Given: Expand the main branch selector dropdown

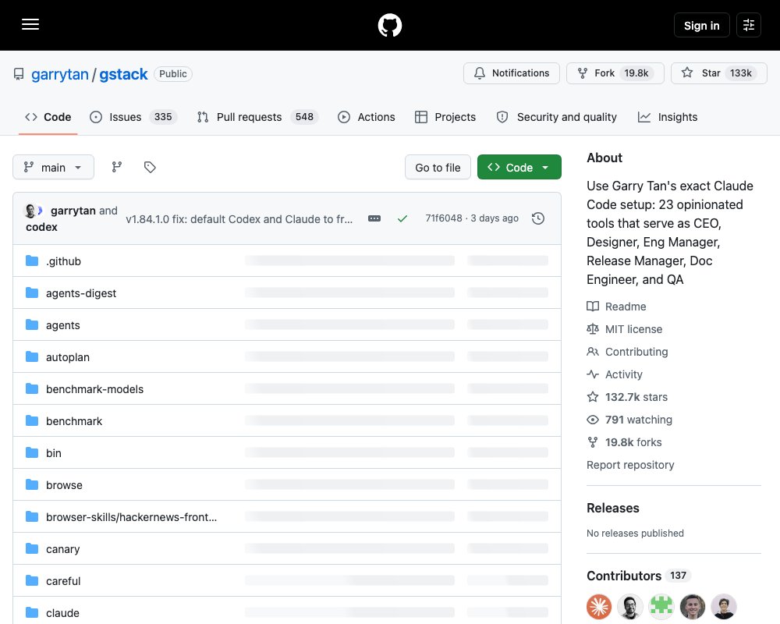Looking at the screenshot, I should pyautogui.click(x=53, y=167).
